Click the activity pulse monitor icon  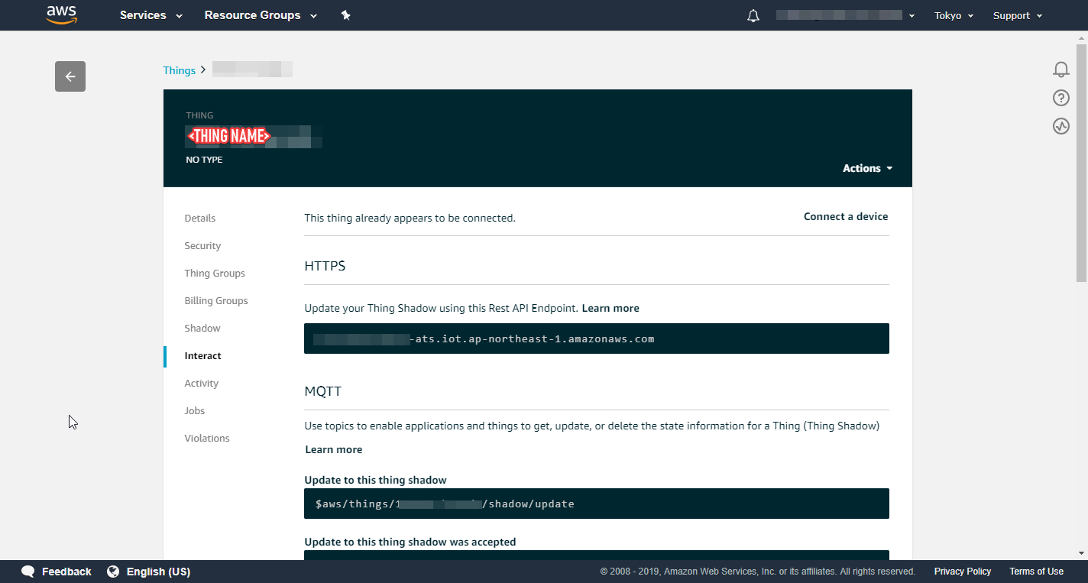(1060, 126)
